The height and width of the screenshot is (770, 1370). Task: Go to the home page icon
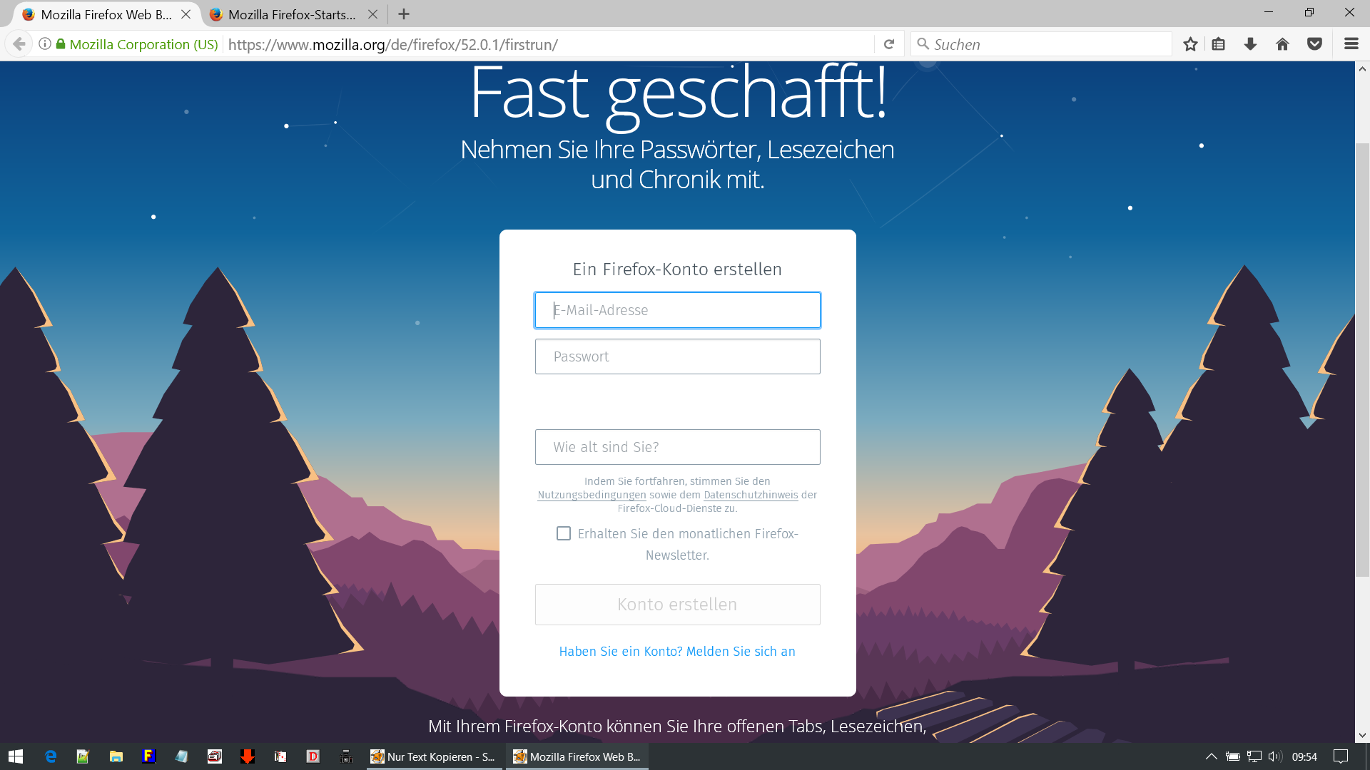click(x=1282, y=44)
